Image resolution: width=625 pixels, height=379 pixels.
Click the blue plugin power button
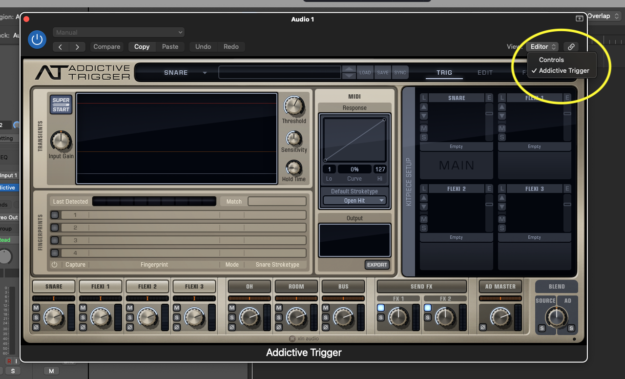pyautogui.click(x=37, y=40)
